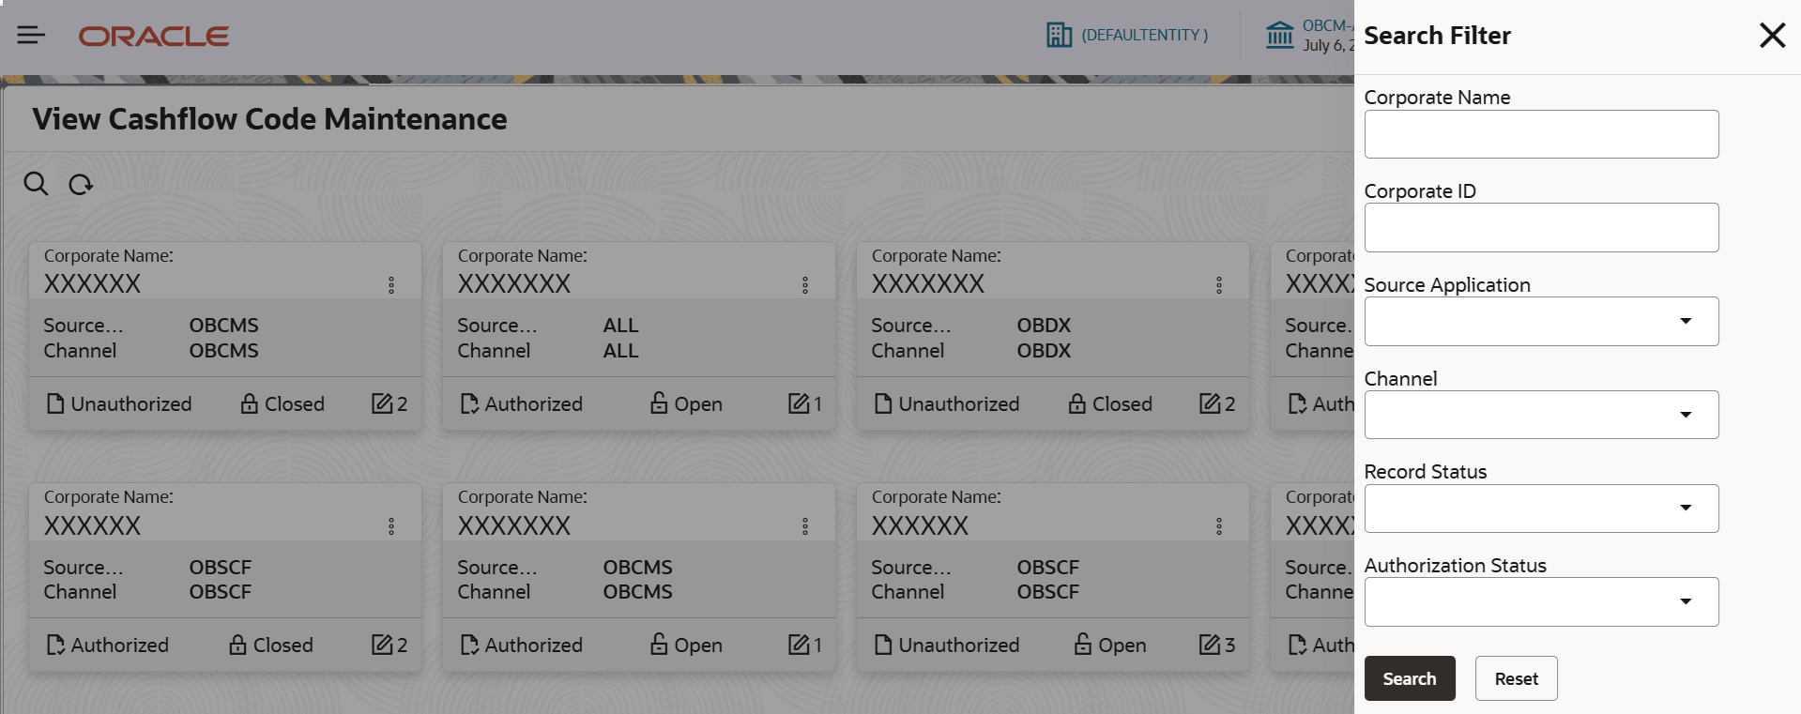This screenshot has width=1801, height=714.
Task: Open options menu on OBSCF Unauthorized Open card
Action: coord(1219,526)
